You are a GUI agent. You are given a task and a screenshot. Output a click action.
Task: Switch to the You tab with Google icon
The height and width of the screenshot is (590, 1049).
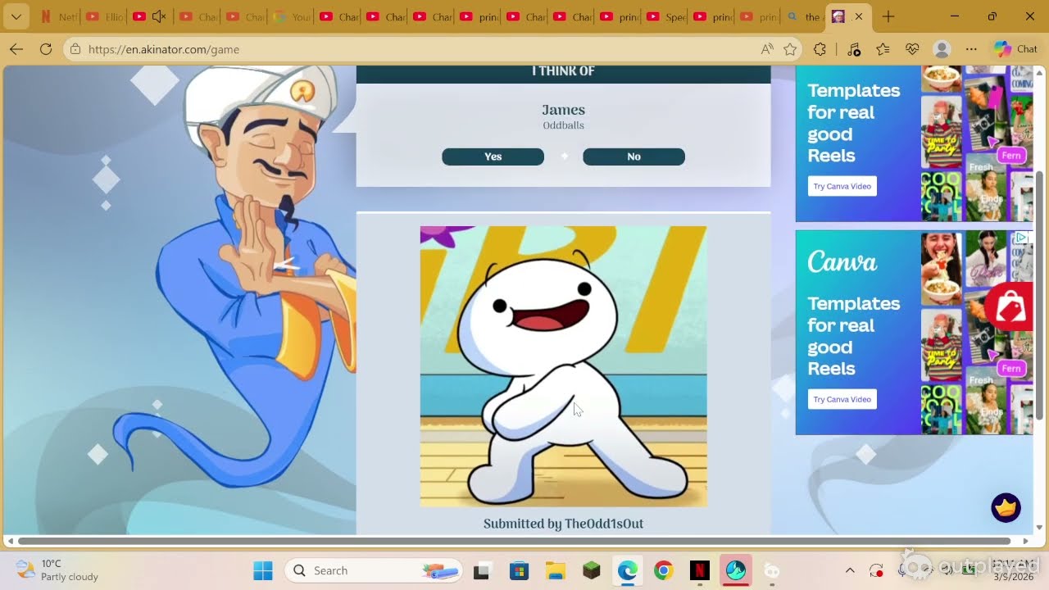point(291,16)
